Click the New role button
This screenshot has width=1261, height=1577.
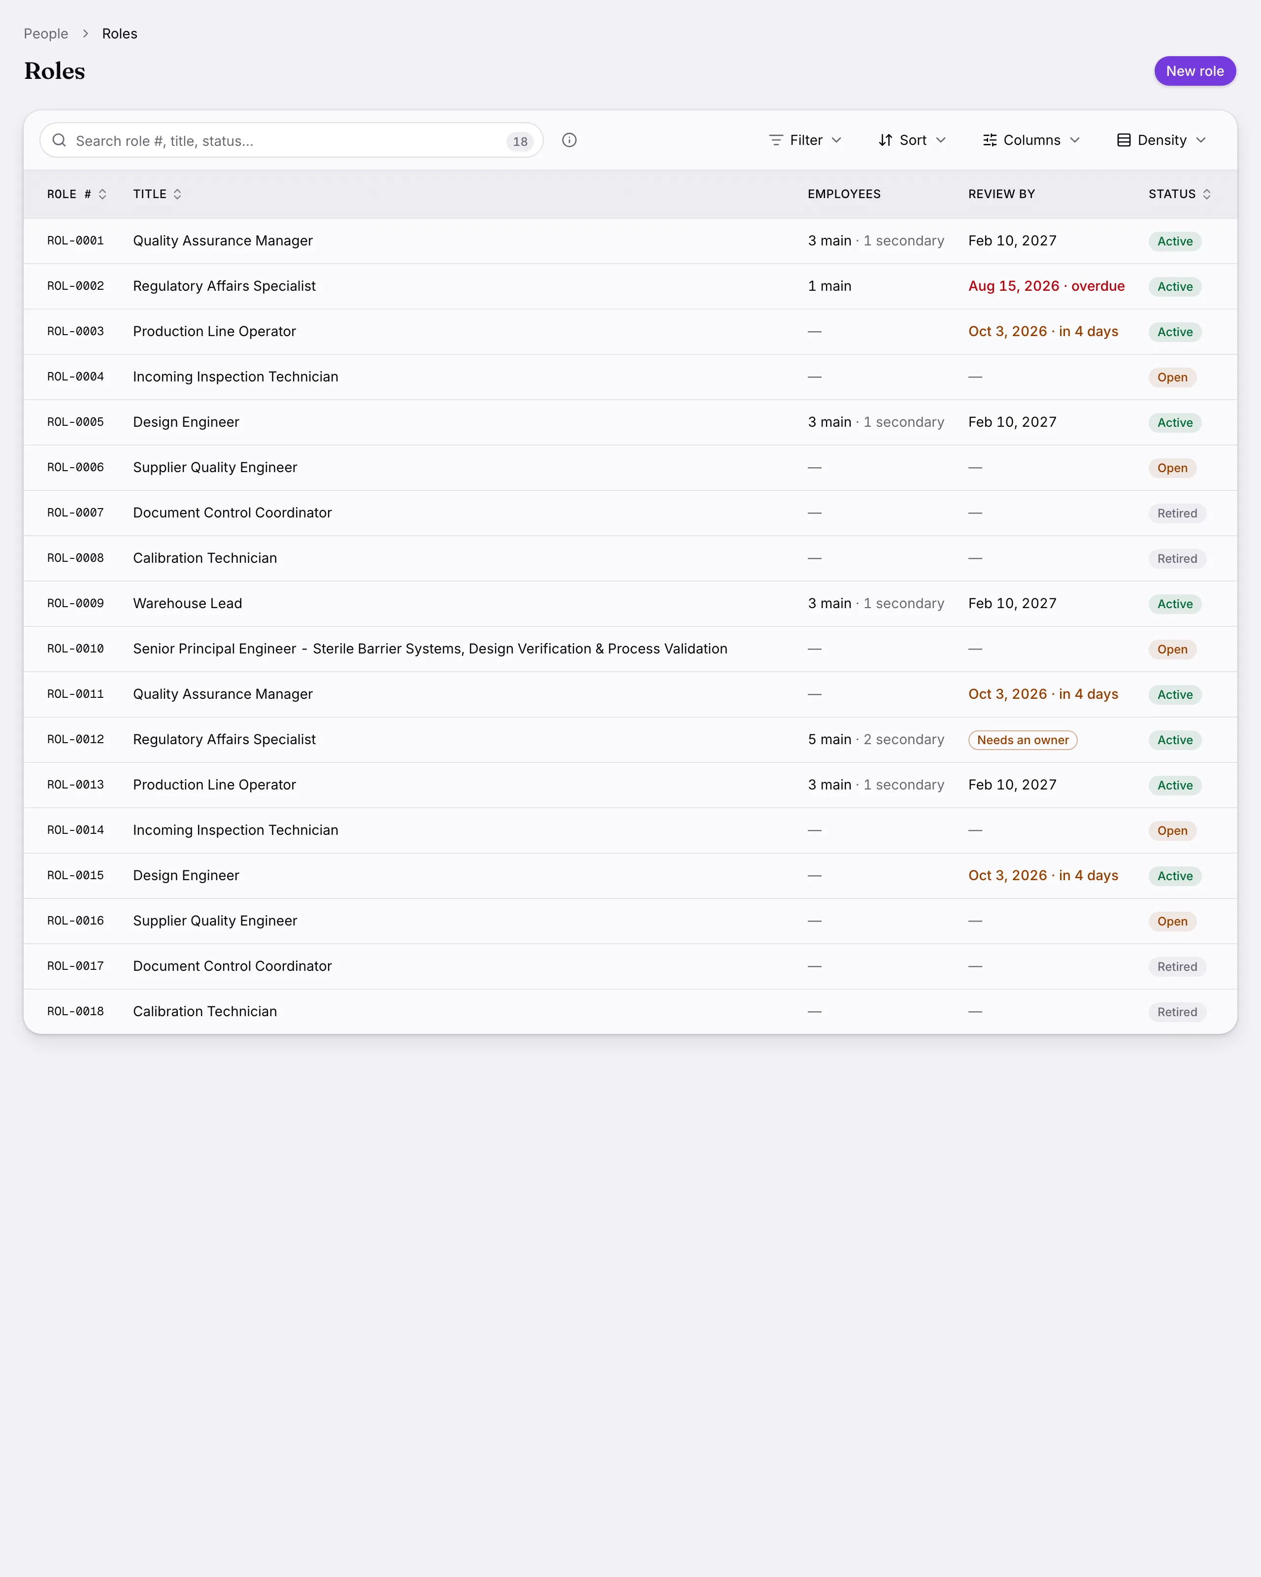[1195, 71]
